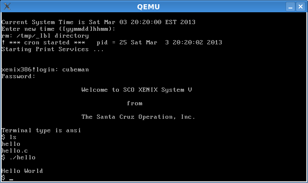The height and width of the screenshot is (183, 308).
Task: Click 'Starting Print Services ...' line
Action: click(x=52, y=49)
